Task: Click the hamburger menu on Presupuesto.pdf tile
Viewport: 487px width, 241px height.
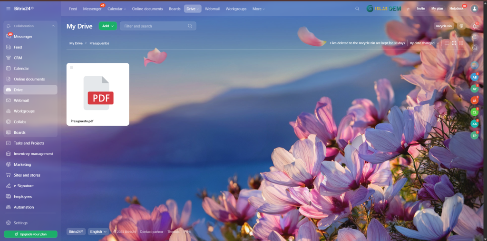Action: click(72, 67)
